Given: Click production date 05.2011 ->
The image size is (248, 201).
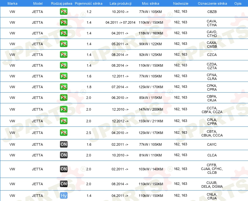Looking at the screenshot, I should click(x=120, y=44).
